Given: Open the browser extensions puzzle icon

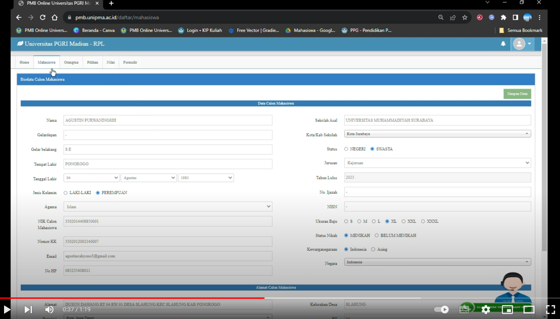Looking at the screenshot, I should (503, 18).
